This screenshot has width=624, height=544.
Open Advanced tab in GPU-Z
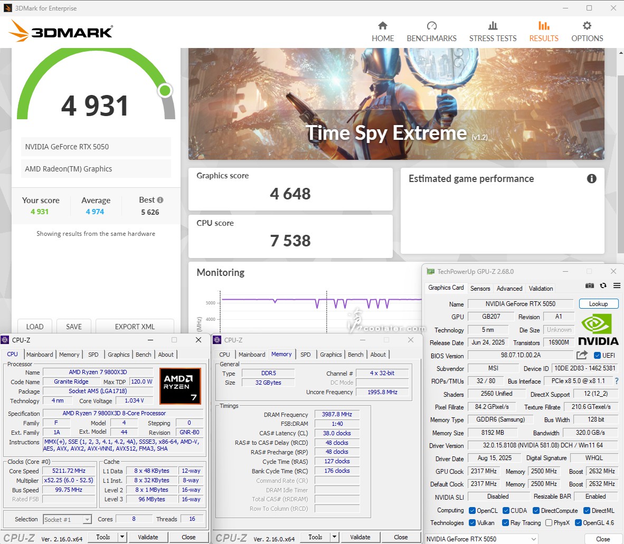point(509,288)
